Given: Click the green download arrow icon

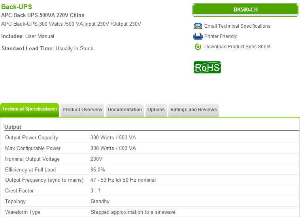Looking at the screenshot, I should (198, 47).
